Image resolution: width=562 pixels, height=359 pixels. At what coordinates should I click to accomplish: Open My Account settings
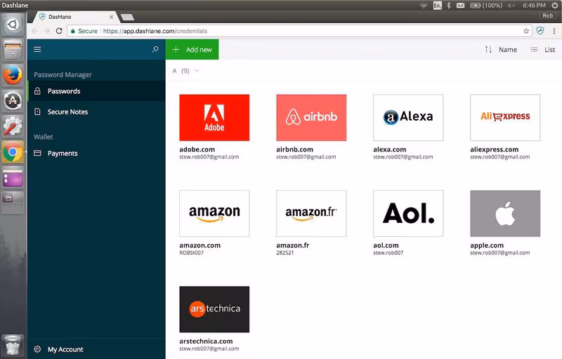(x=96, y=349)
